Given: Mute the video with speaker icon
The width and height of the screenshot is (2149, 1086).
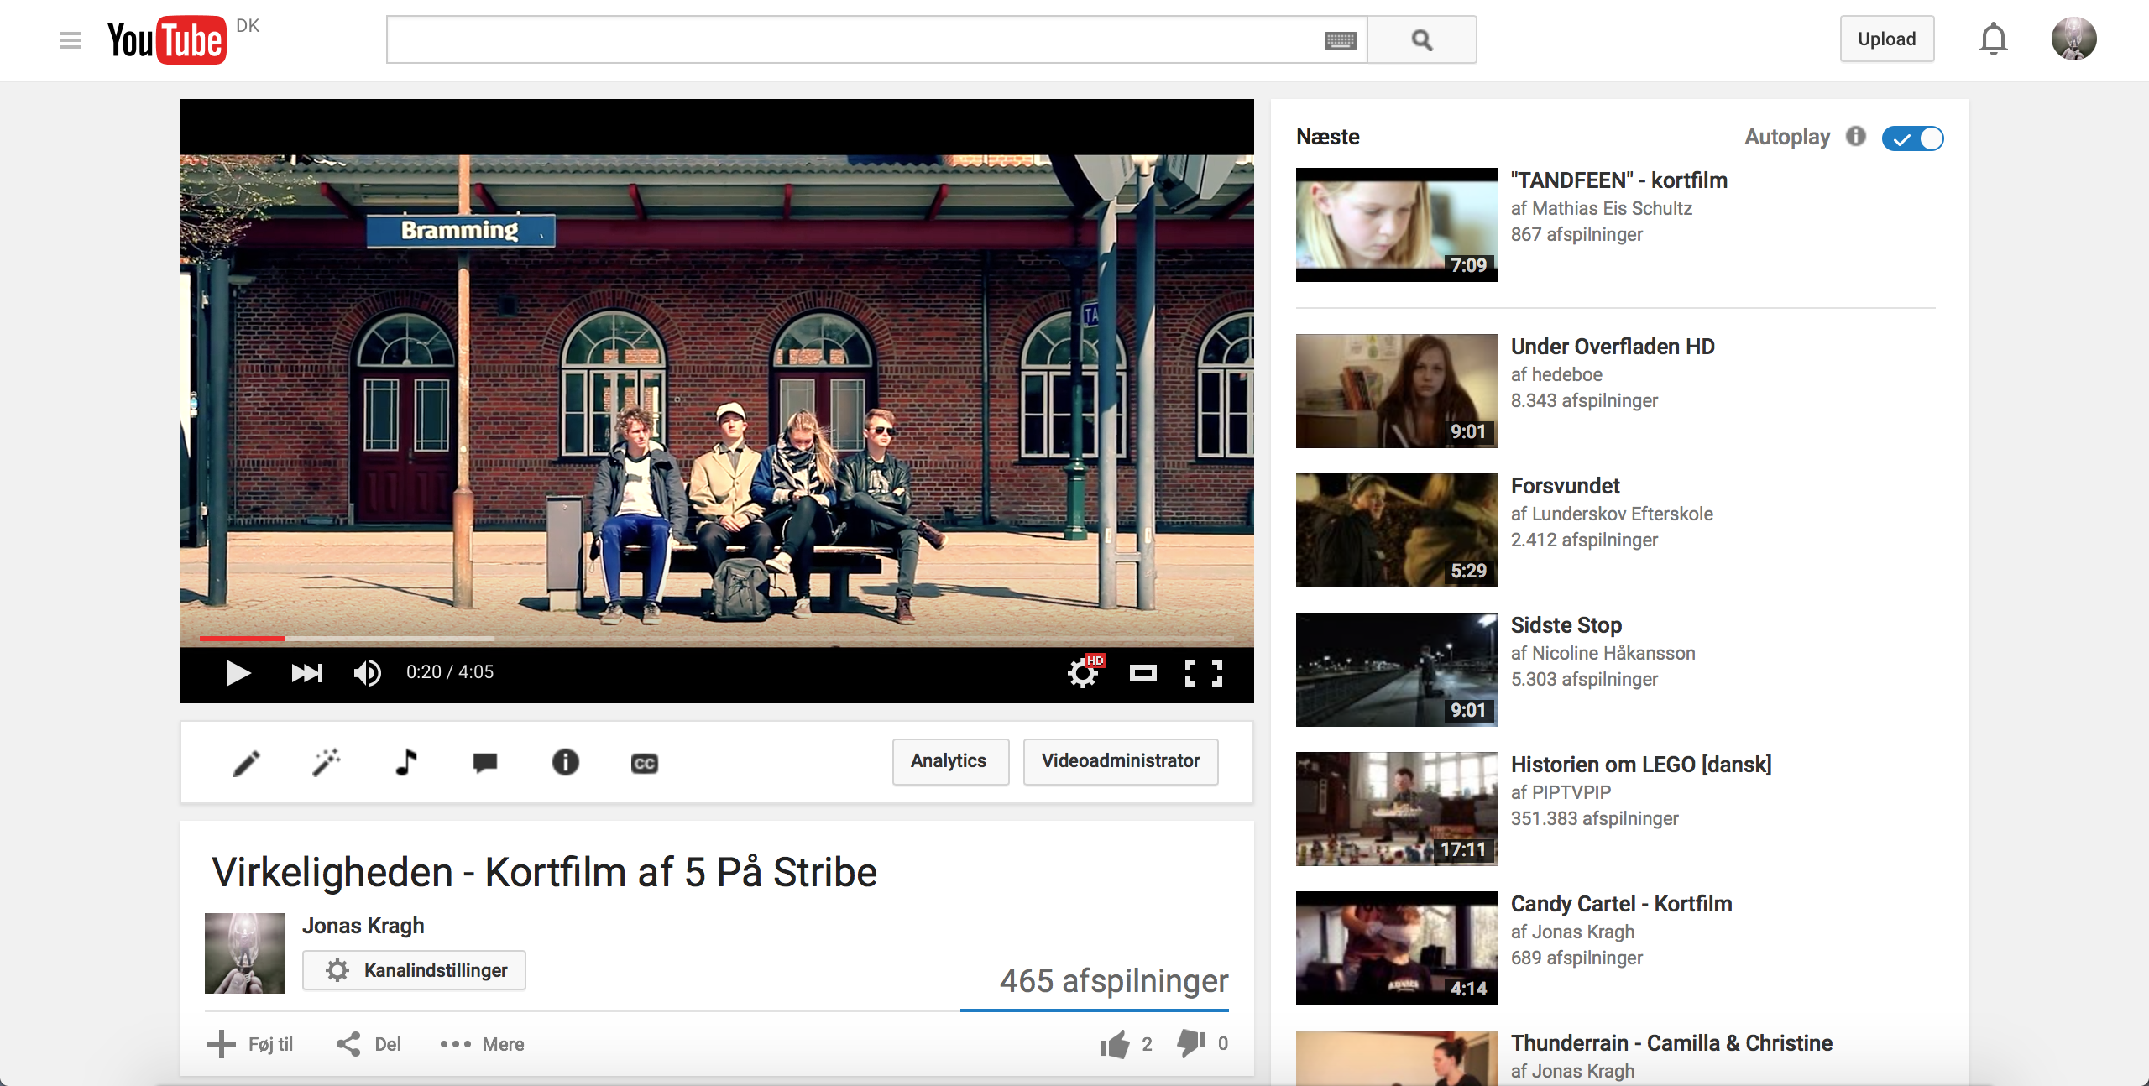Looking at the screenshot, I should [x=368, y=672].
